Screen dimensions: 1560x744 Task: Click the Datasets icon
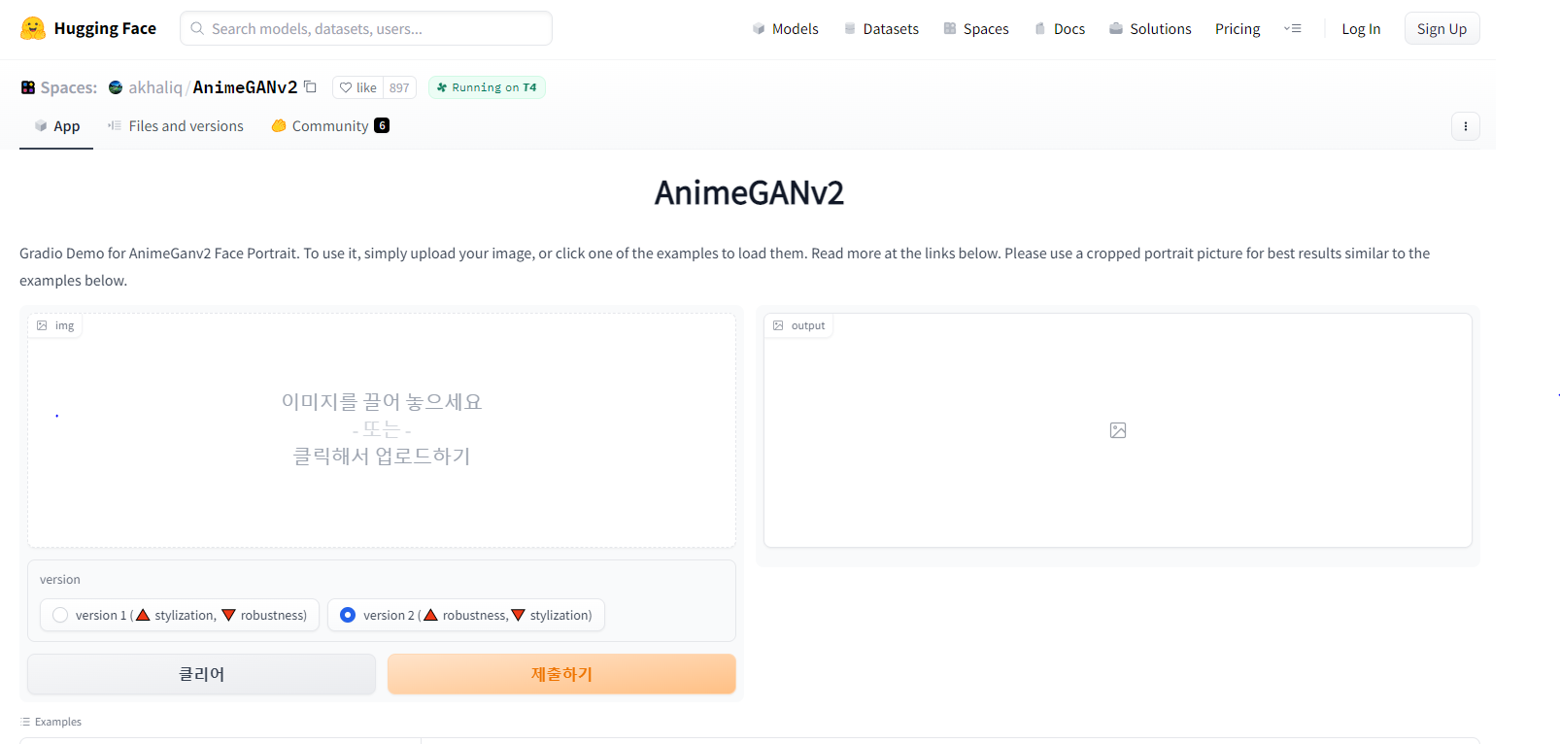click(850, 29)
